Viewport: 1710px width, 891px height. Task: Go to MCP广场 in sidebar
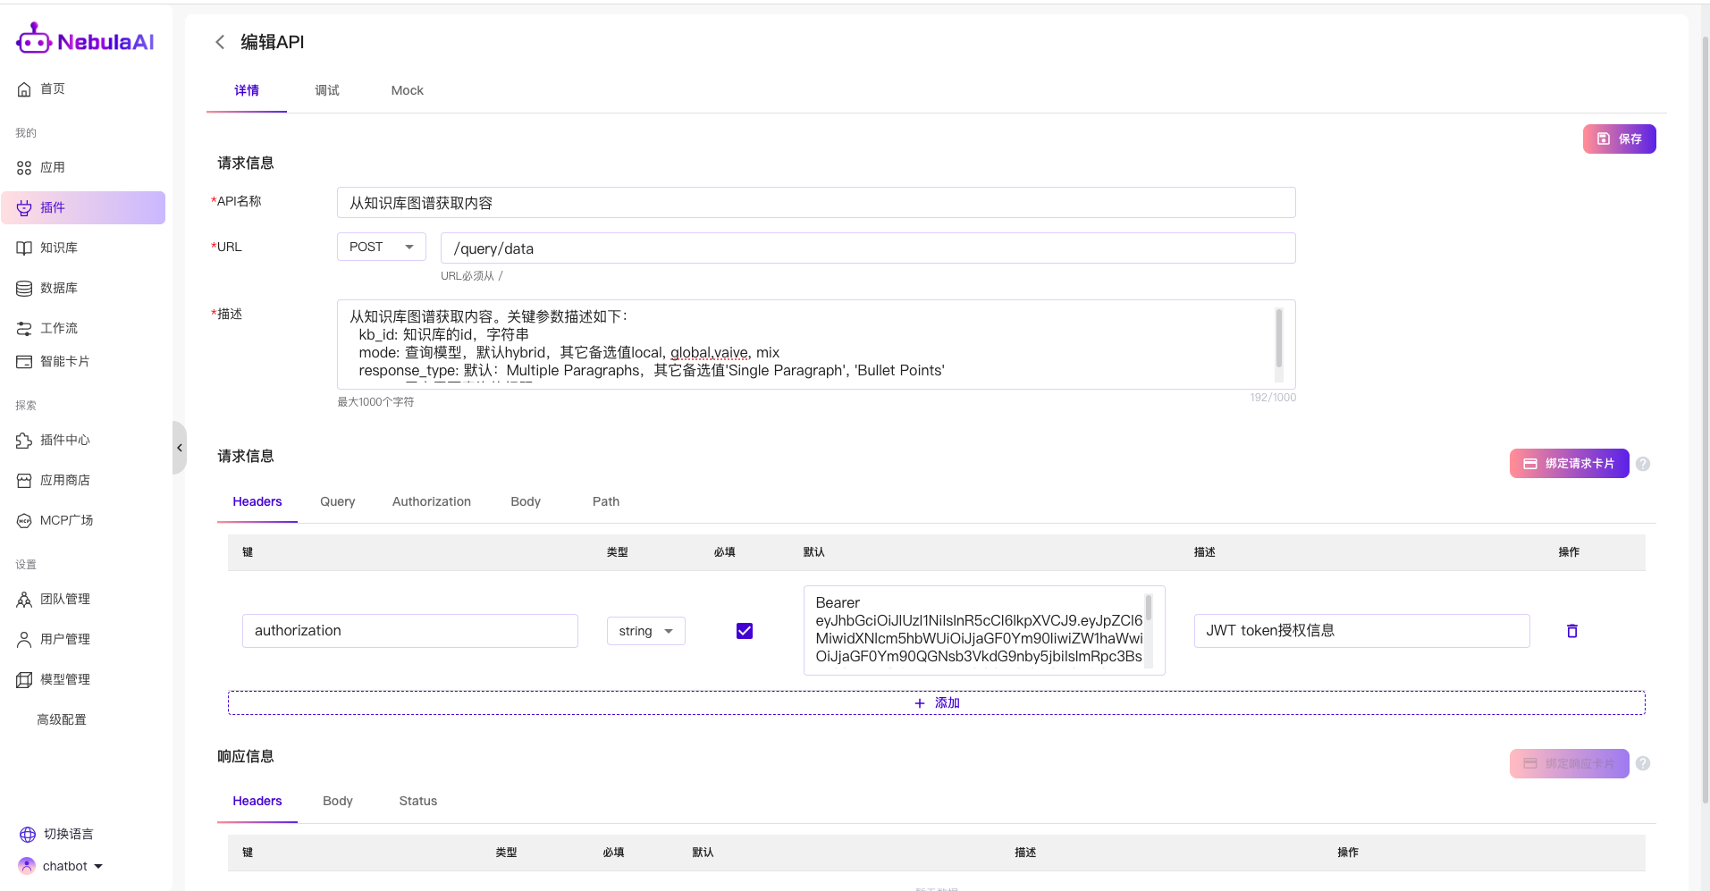point(66,520)
